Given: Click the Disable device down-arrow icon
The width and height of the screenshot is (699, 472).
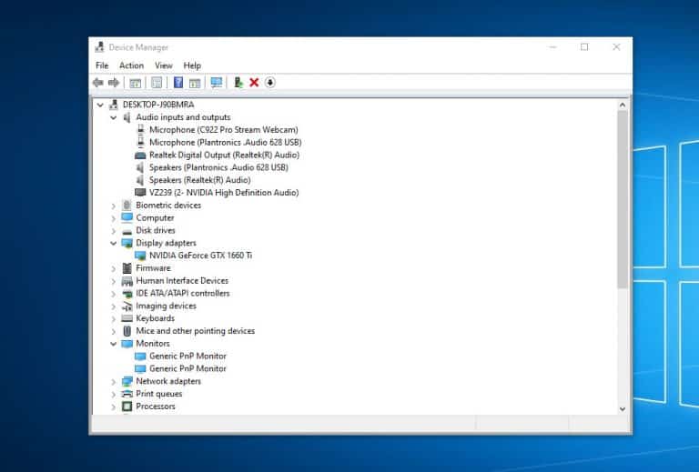Looking at the screenshot, I should click(269, 83).
